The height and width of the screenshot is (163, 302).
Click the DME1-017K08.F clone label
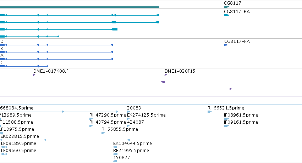click(51, 71)
